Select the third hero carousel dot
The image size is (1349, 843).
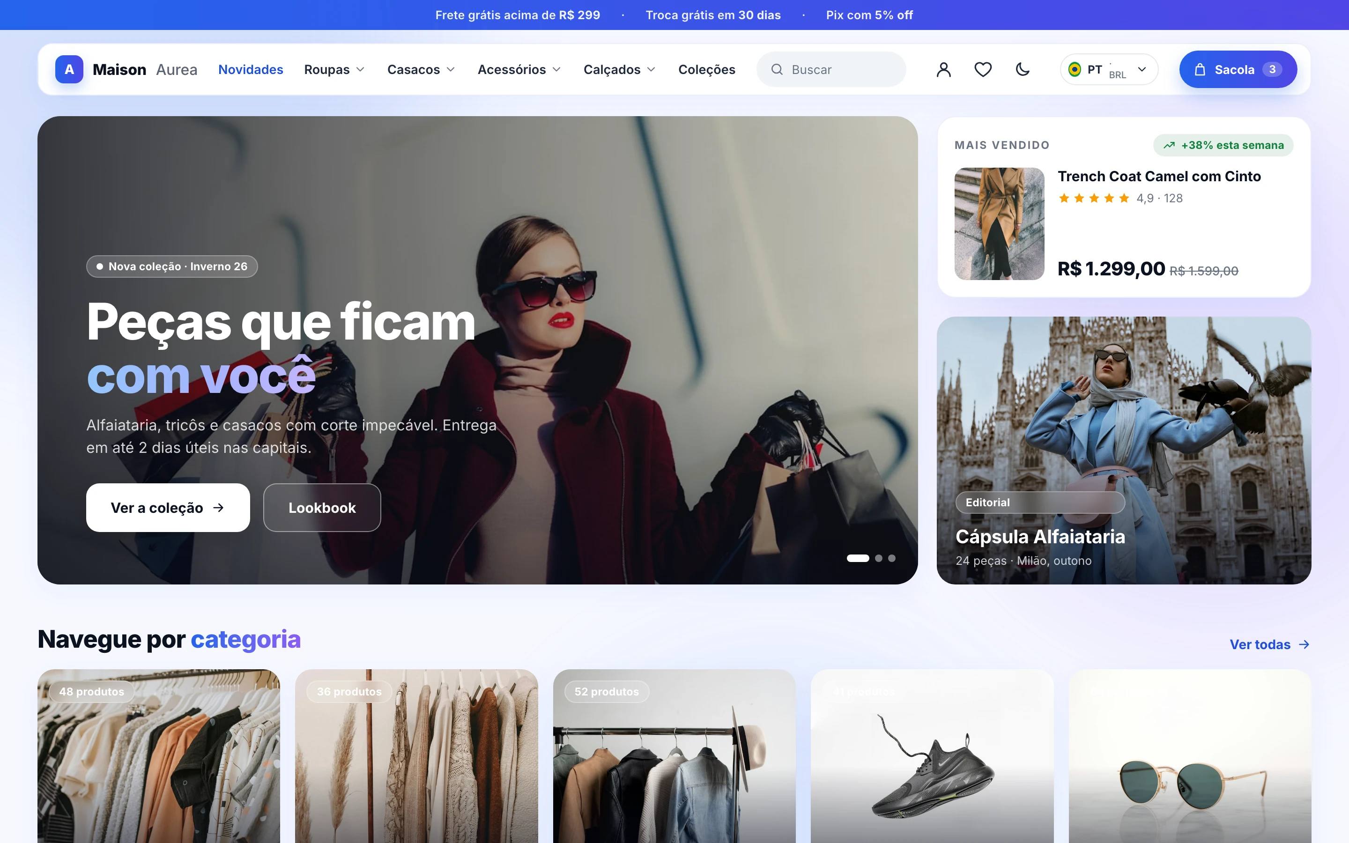click(892, 558)
